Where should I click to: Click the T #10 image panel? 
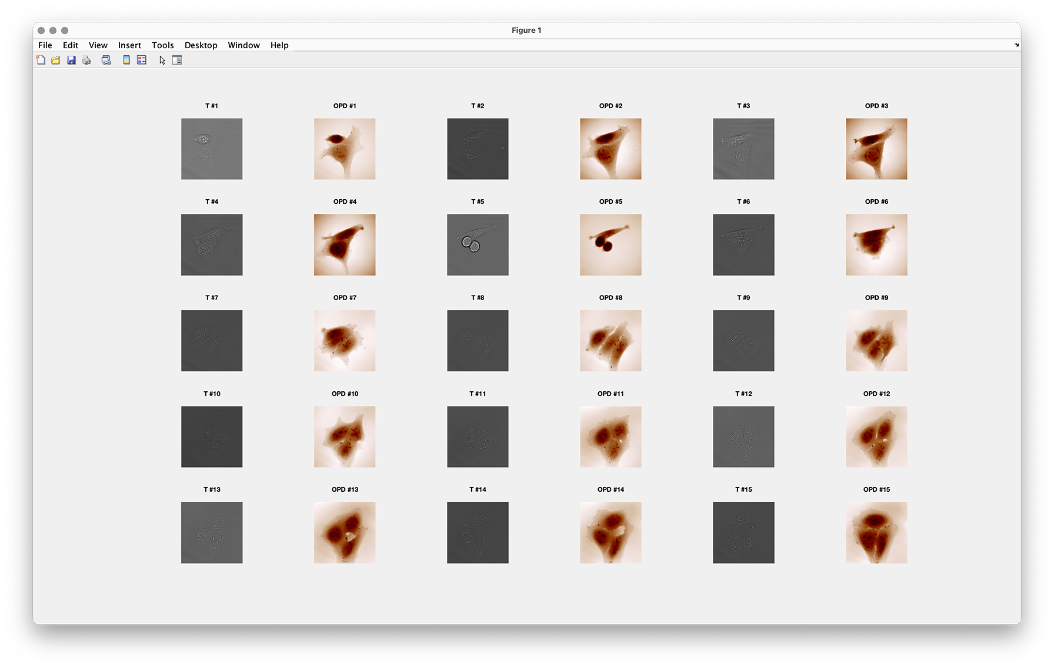coord(212,437)
